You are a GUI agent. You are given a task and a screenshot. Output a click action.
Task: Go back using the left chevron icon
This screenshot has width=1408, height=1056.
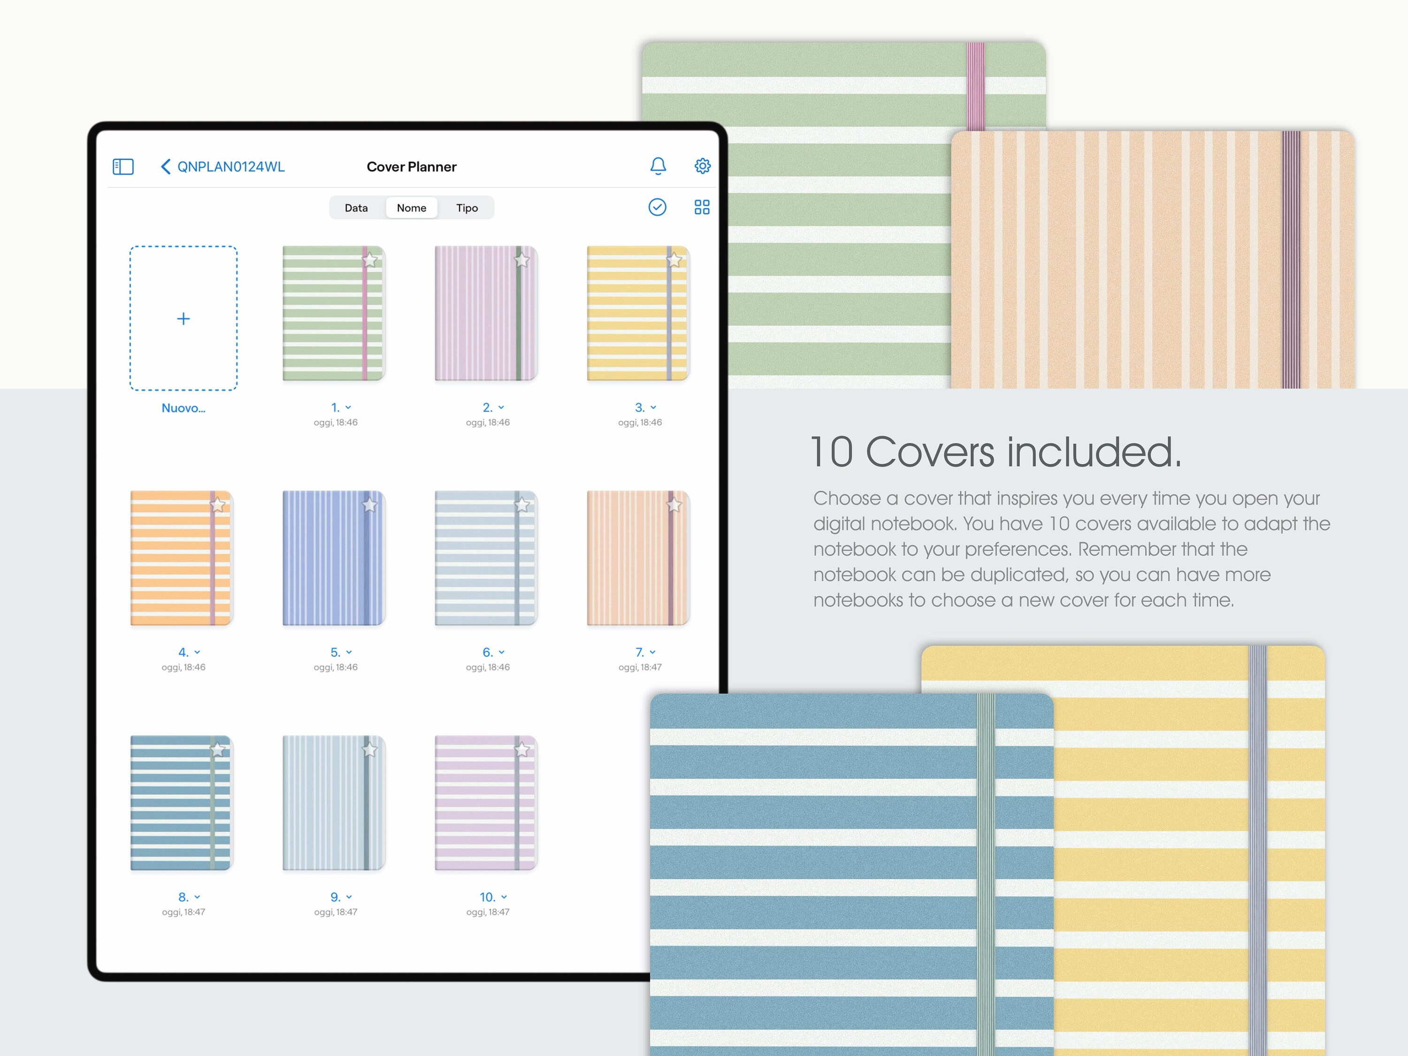pyautogui.click(x=166, y=167)
